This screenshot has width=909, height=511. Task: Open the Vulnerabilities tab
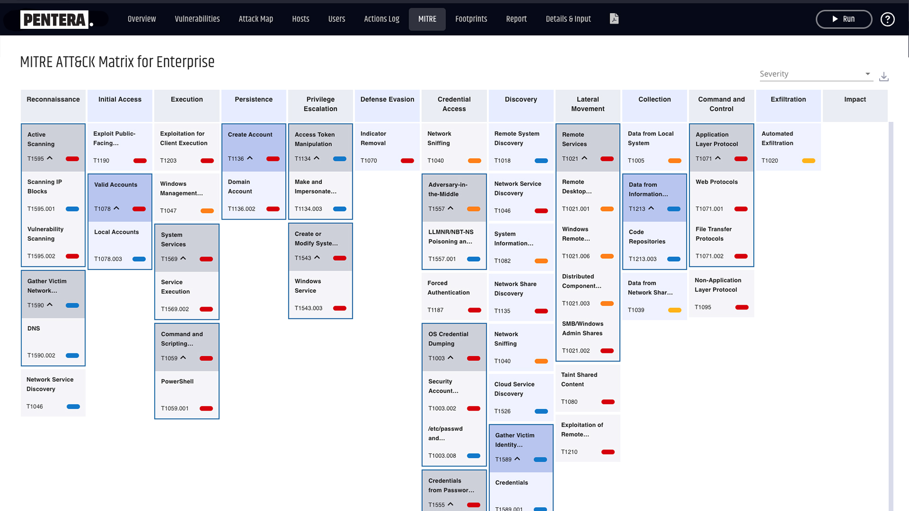tap(197, 19)
